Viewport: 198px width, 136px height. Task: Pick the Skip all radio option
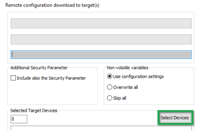[110, 98]
